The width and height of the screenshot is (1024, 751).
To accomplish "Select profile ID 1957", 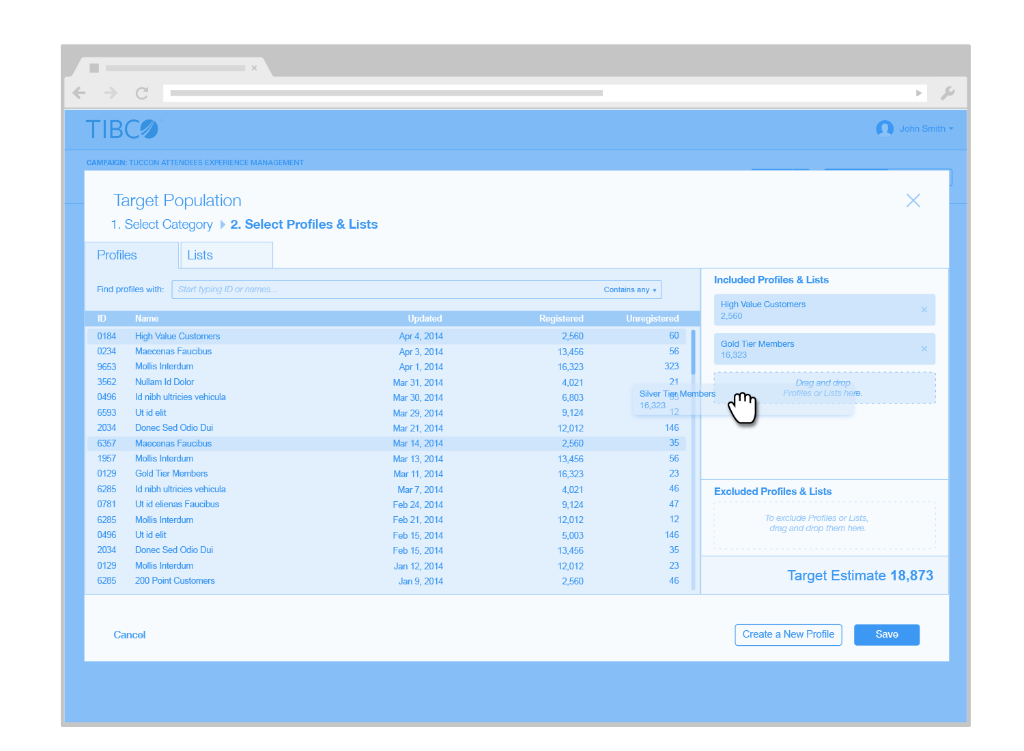I will coord(387,459).
